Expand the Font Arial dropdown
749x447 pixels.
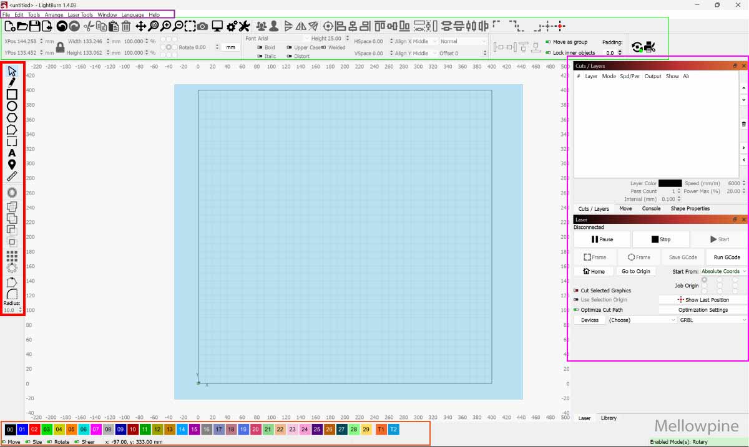[277, 39]
